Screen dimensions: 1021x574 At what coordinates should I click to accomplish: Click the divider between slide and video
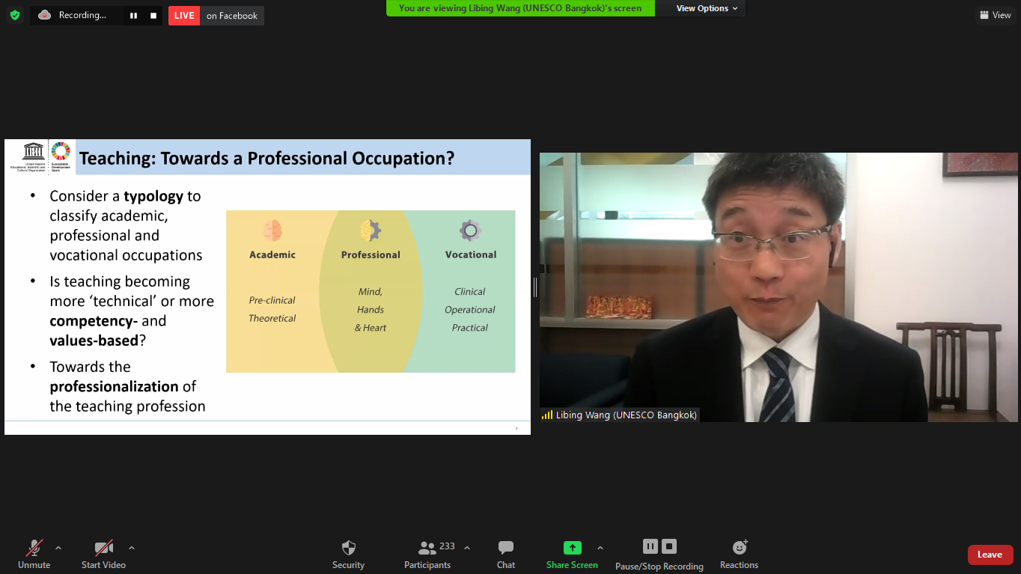tap(535, 287)
